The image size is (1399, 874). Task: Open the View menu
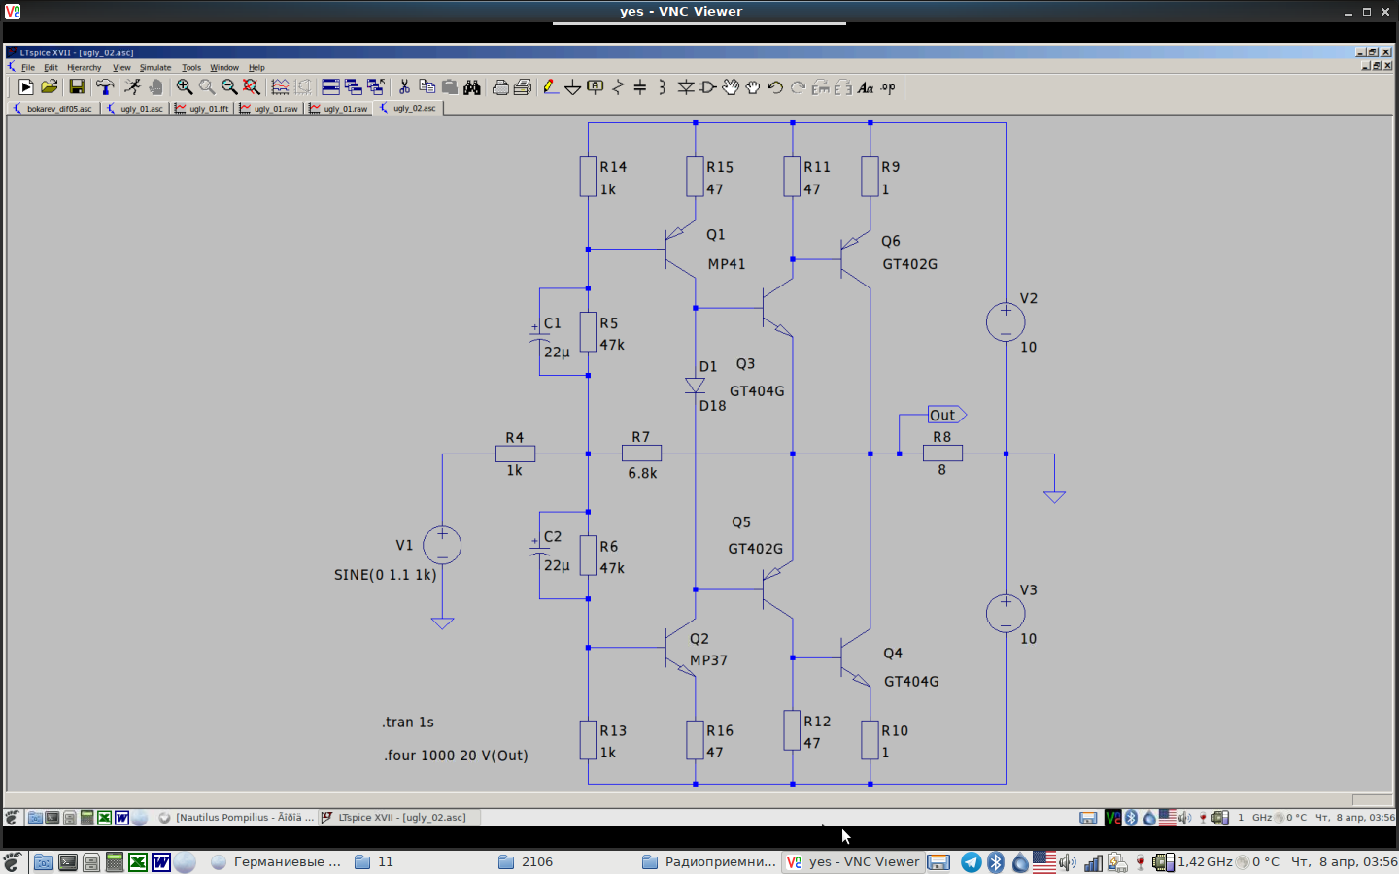point(121,68)
